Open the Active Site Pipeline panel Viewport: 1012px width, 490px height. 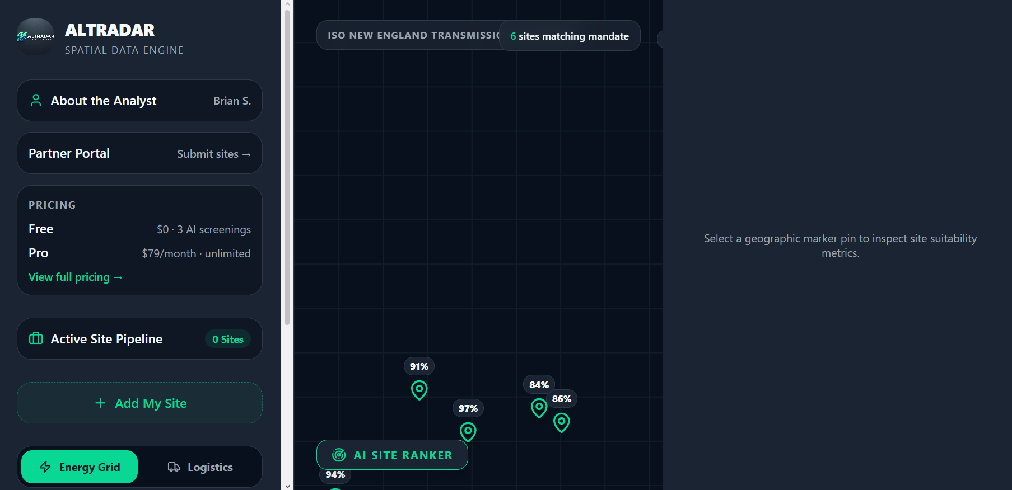click(139, 339)
